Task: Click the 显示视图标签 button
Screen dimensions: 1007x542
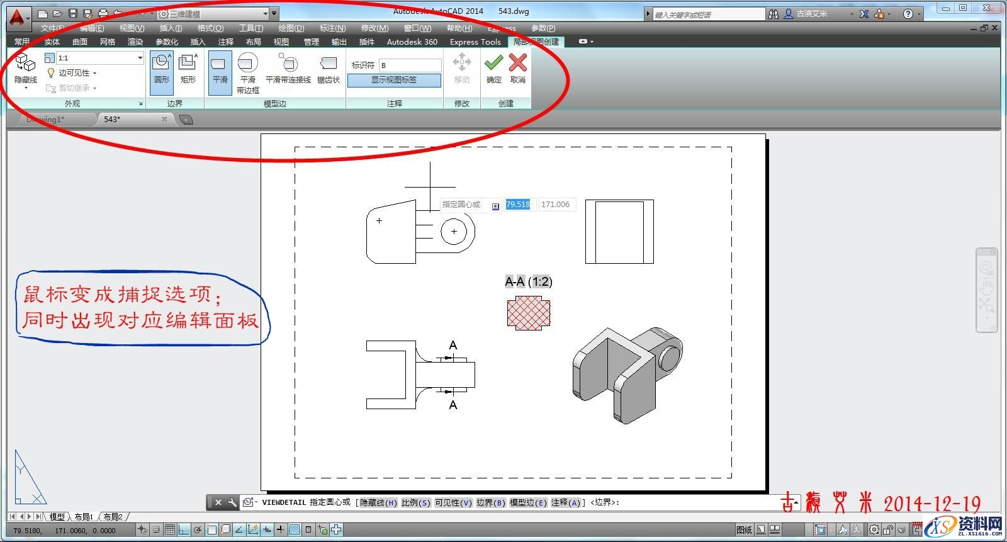Action: (394, 80)
